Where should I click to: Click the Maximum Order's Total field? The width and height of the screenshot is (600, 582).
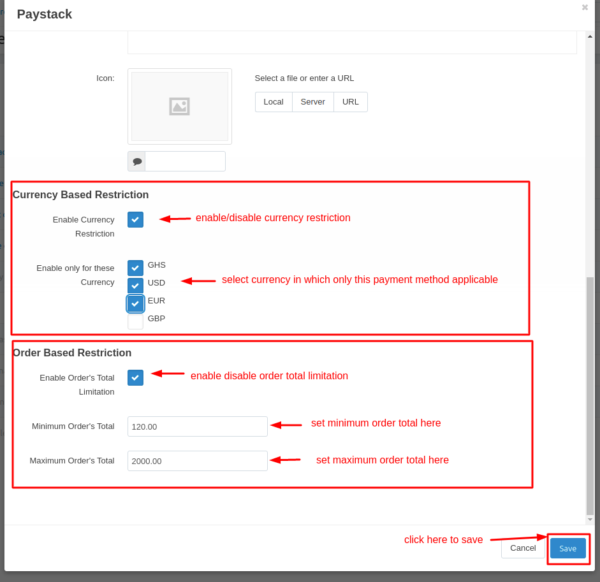[197, 461]
